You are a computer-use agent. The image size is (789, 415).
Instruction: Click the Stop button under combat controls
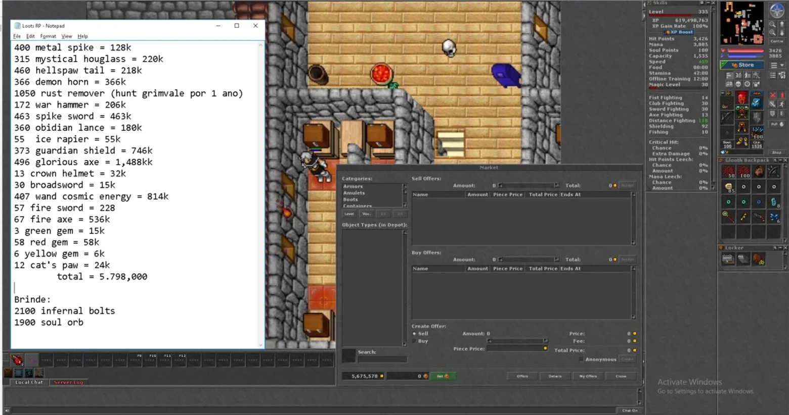click(776, 152)
